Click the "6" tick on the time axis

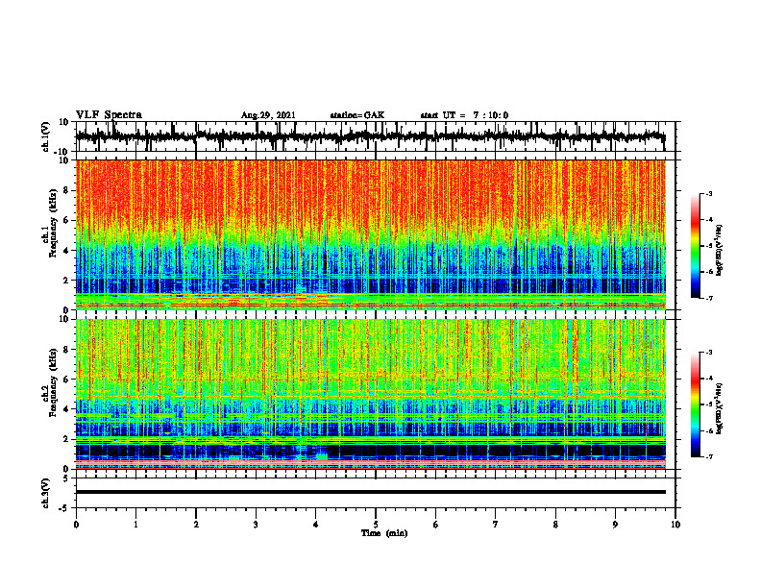click(x=436, y=525)
